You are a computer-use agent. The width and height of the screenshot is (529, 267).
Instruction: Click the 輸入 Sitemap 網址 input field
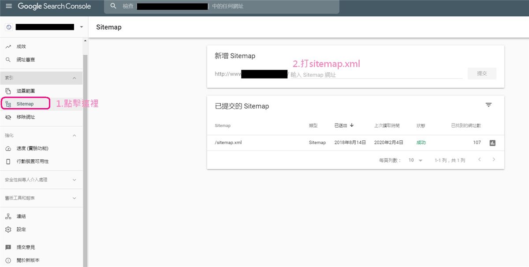(375, 75)
